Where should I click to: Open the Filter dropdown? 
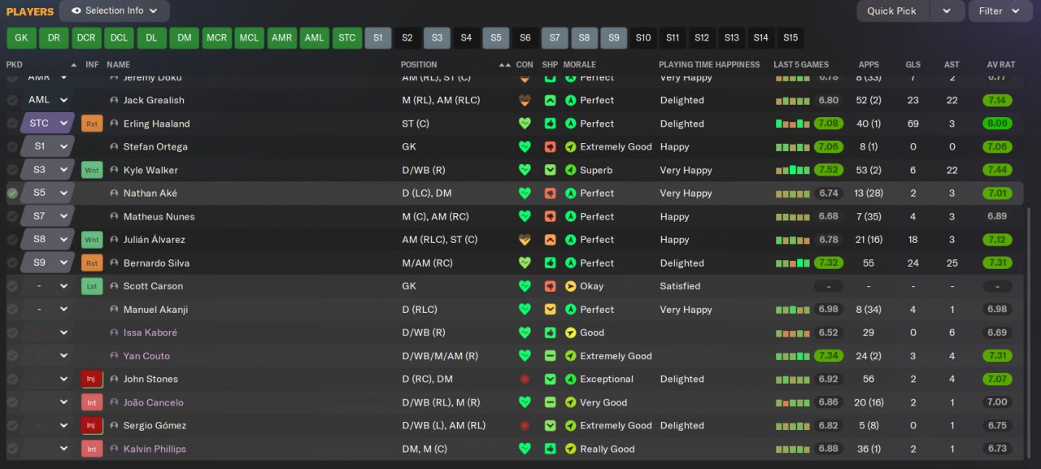[1000, 11]
